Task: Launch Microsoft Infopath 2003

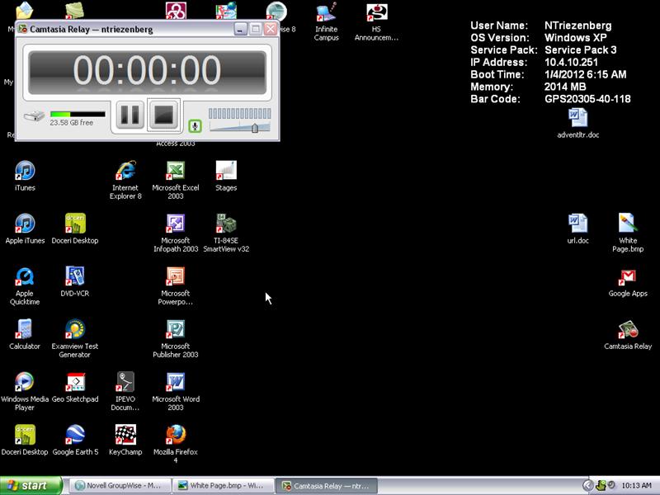Action: (176, 233)
